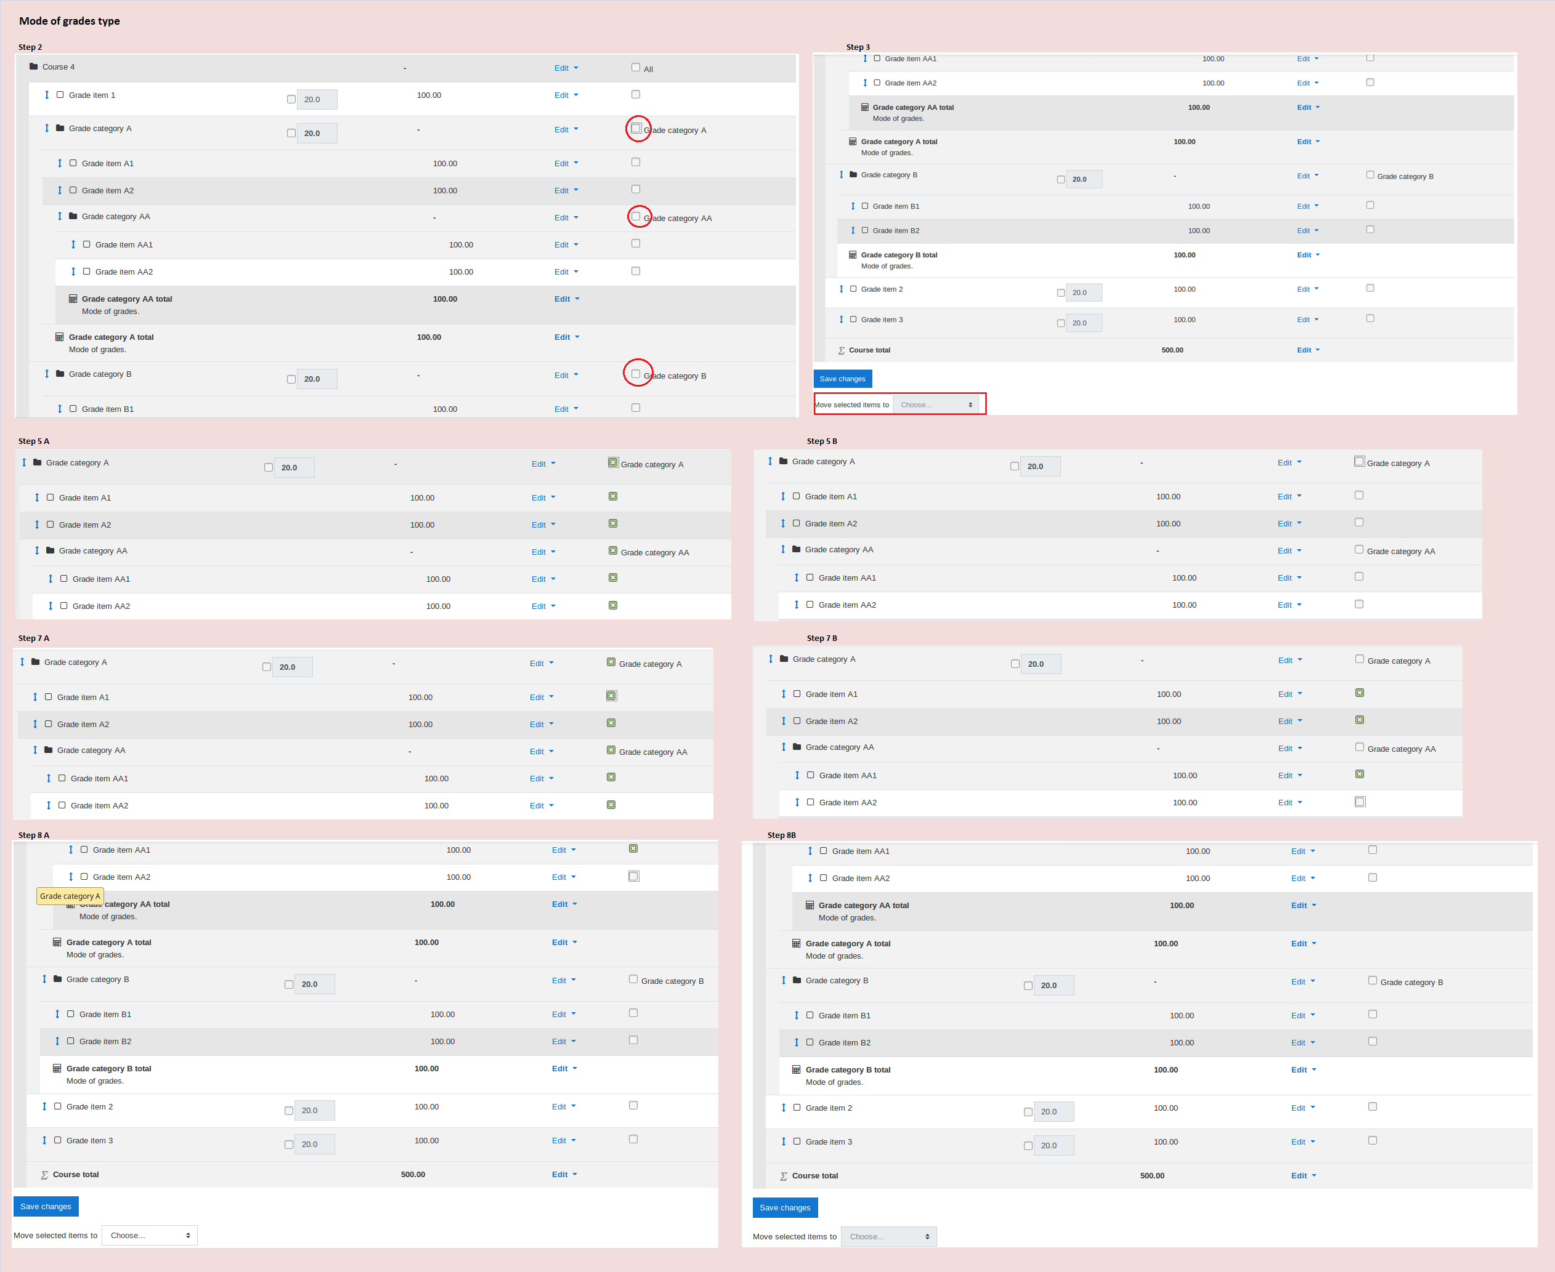This screenshot has height=1272, width=1555.
Task: Open Move selected items Choose dropdown, Step 3
Action: [x=936, y=405]
